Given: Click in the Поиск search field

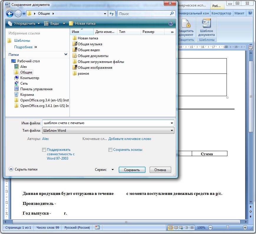Looking at the screenshot, I should [x=144, y=14].
